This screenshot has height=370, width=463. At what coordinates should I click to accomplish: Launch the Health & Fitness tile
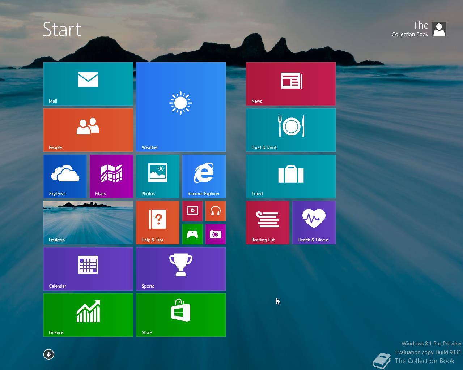[x=314, y=223]
